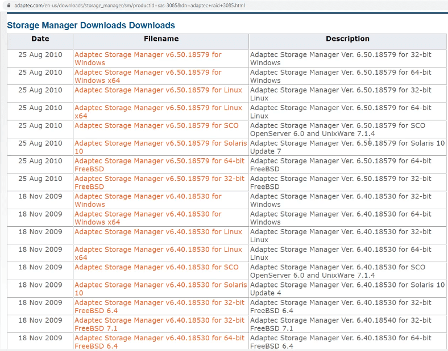Viewport: 448px width, 351px height.
Task: Select description 6.50.18579 SCO OpenServer 6.0
Action: coord(338,129)
